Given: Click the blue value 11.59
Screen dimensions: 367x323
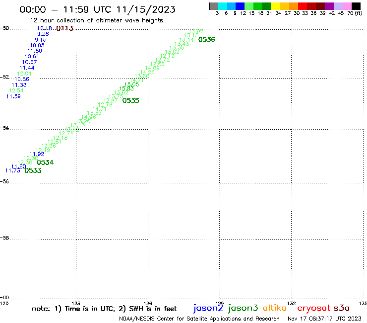Looking at the screenshot, I should 13,96.
